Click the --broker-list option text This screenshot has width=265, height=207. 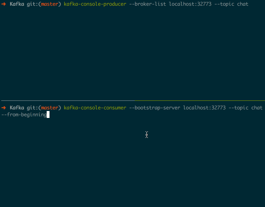pyautogui.click(x=148, y=4)
